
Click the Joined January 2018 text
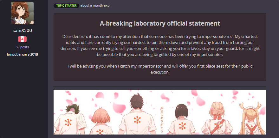click(22, 54)
